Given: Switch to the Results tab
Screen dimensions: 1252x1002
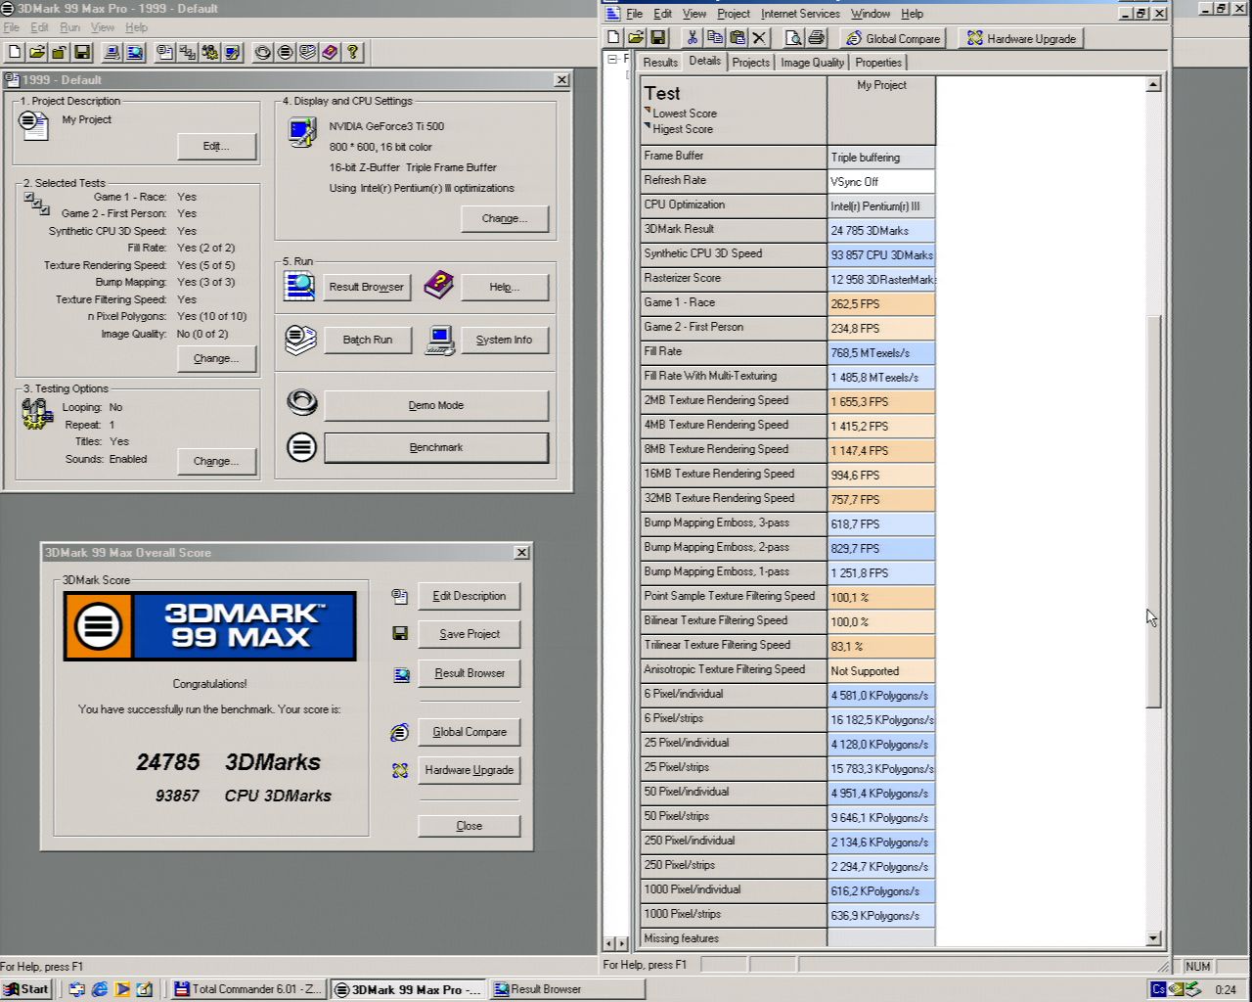Looking at the screenshot, I should coord(660,62).
